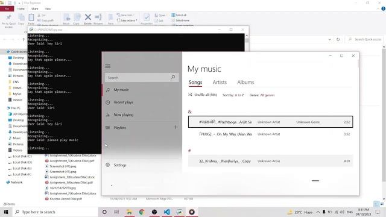Click the Search Quick access field
The height and width of the screenshot is (217, 386).
pos(364,39)
